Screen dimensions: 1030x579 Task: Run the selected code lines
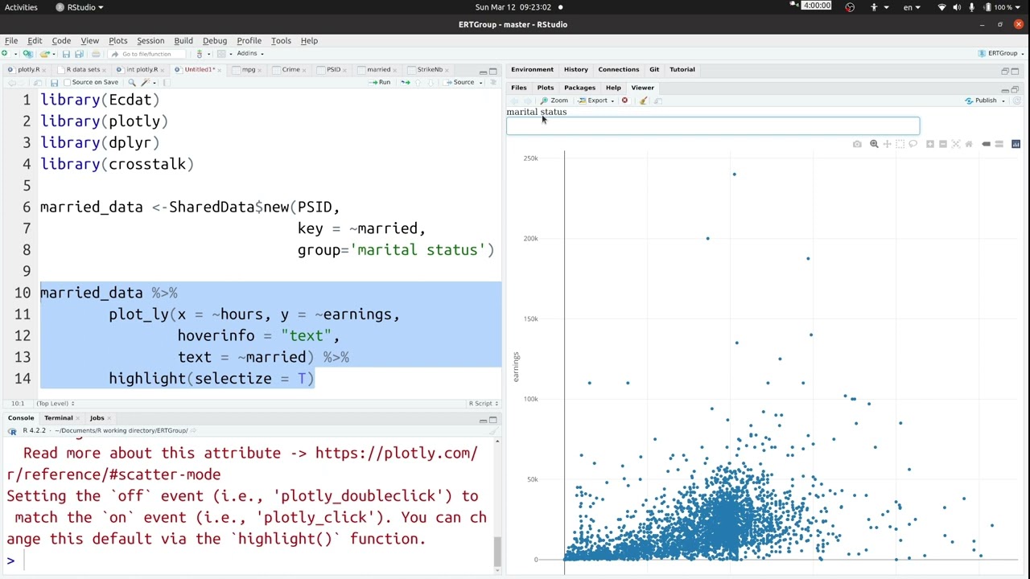pos(380,82)
